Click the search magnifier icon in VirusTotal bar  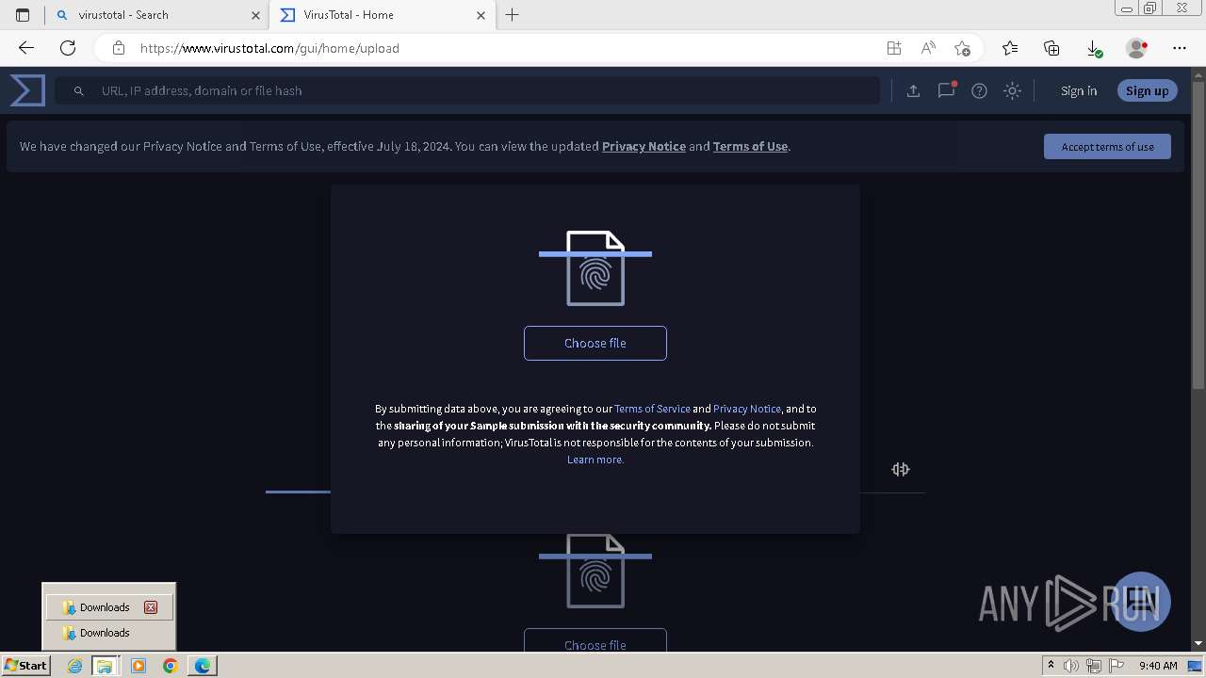[79, 91]
